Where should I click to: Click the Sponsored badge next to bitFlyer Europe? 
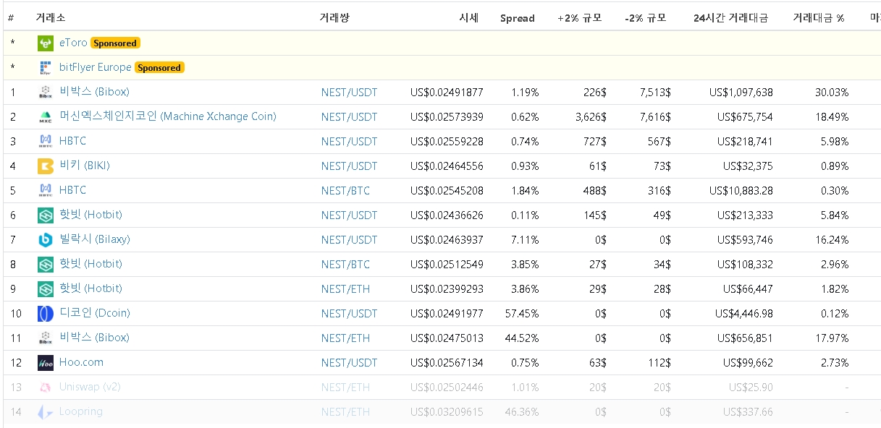159,68
